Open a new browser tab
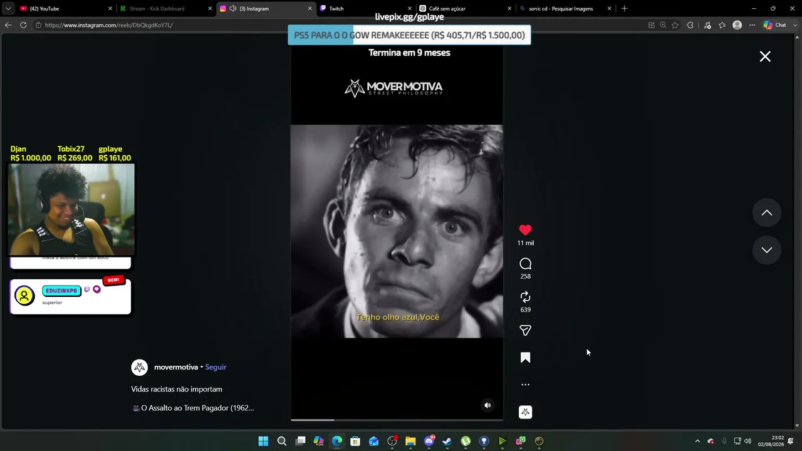The height and width of the screenshot is (451, 802). click(624, 9)
